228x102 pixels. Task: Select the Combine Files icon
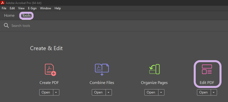pos(102,70)
